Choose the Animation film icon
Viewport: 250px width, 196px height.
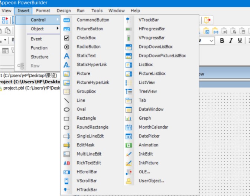click(x=129, y=145)
